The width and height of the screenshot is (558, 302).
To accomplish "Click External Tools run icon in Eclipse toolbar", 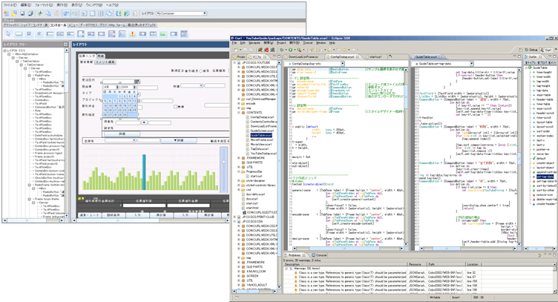I will point(299,50).
